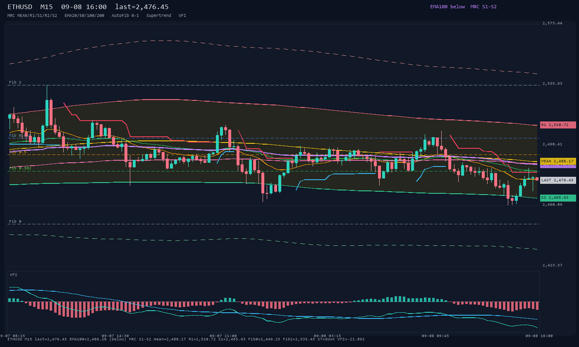Click the red R1 2,510.72 price tag
579x347 pixels.
click(x=558, y=125)
